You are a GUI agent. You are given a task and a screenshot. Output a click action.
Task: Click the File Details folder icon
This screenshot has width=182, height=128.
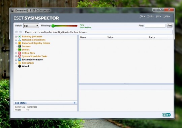pos(20,63)
